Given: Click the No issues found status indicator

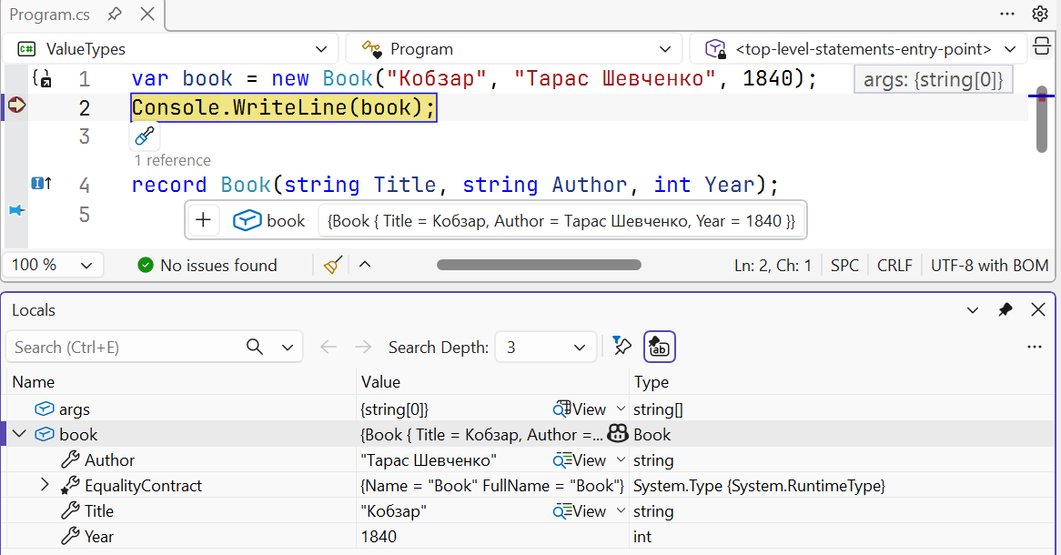Looking at the screenshot, I should pyautogui.click(x=207, y=266).
